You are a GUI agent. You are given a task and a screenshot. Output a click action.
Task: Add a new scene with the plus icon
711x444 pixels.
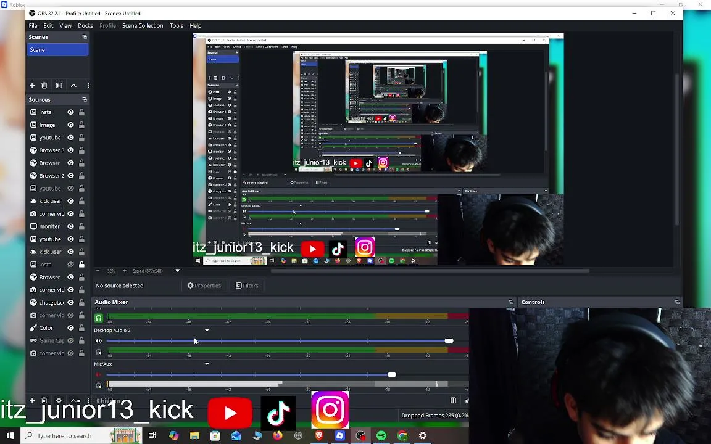click(x=32, y=85)
